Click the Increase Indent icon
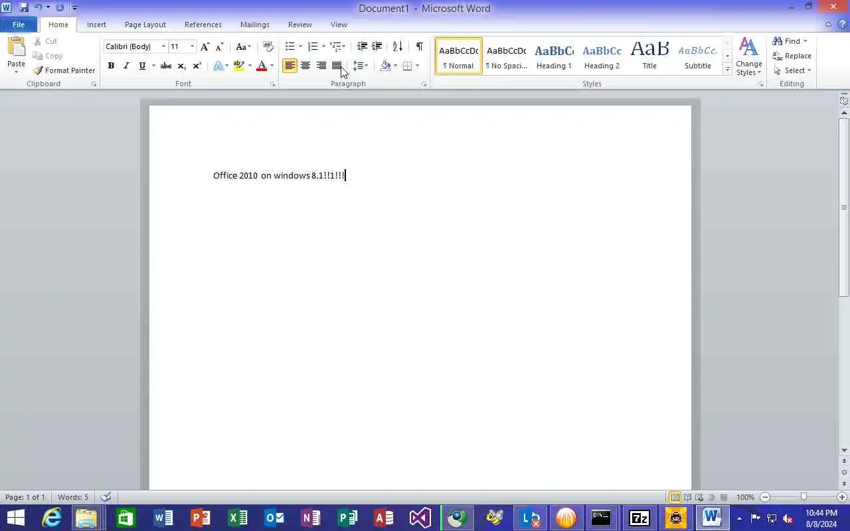This screenshot has width=850, height=531. point(377,46)
